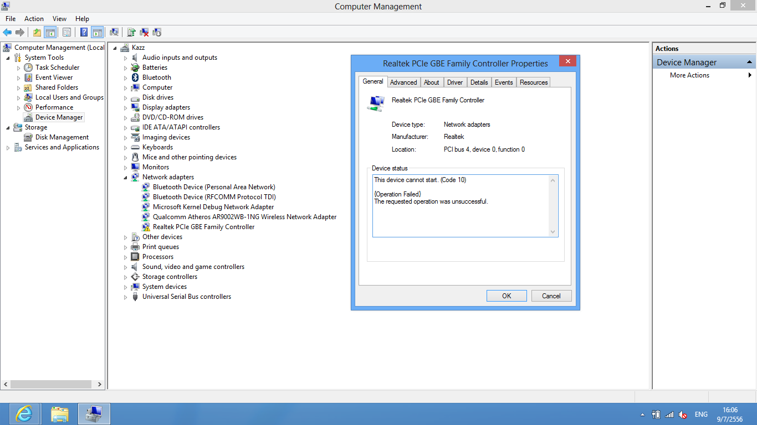The image size is (757, 425).
Task: Select Local Users and Groups
Action: 69,97
